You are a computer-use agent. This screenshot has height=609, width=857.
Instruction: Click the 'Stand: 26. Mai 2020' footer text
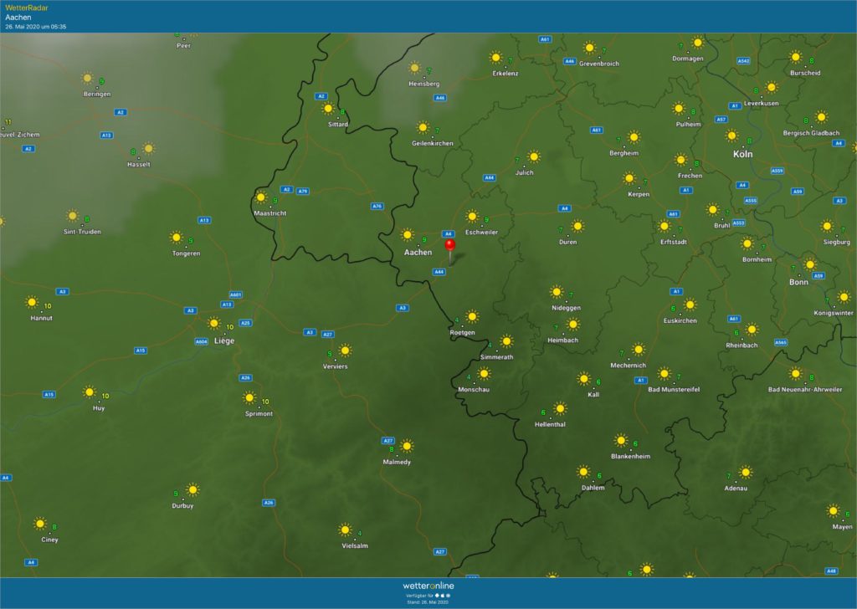click(428, 602)
